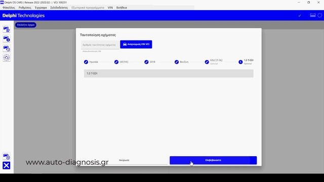Viewport: 324px width, 182px height.
Task: Restore down the Delphi window
Action: 308,2
